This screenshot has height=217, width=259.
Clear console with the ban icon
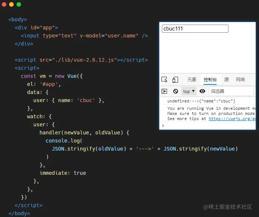pyautogui.click(x=175, y=91)
